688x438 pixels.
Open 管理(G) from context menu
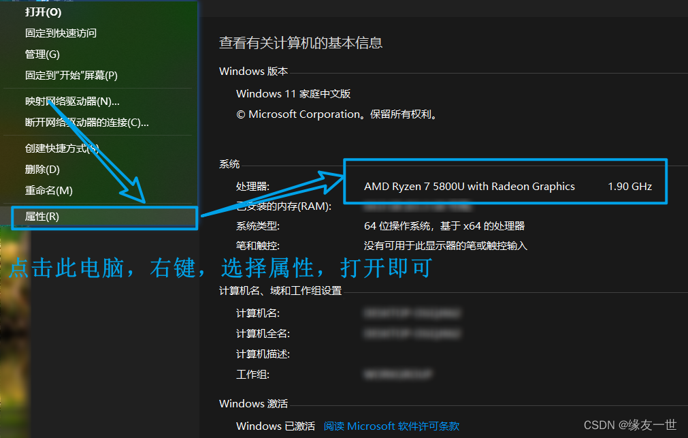click(42, 54)
